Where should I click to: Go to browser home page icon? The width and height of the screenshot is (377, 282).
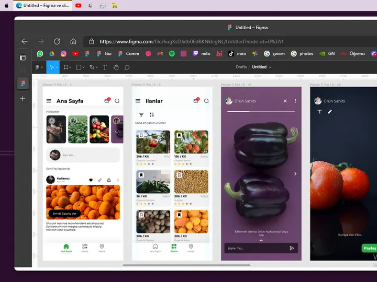(73, 41)
